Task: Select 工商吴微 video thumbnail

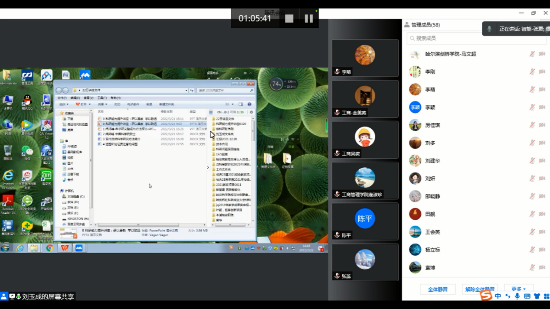Action: point(365,139)
